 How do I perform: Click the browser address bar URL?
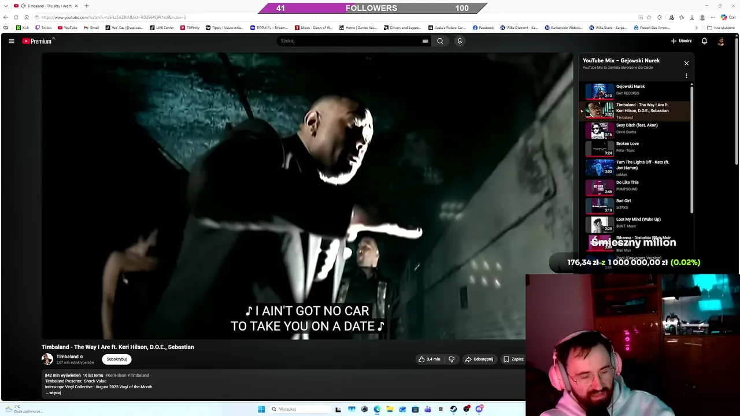[x=113, y=17]
